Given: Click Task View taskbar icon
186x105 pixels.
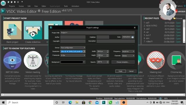Looking at the screenshot, I should 63,102.
